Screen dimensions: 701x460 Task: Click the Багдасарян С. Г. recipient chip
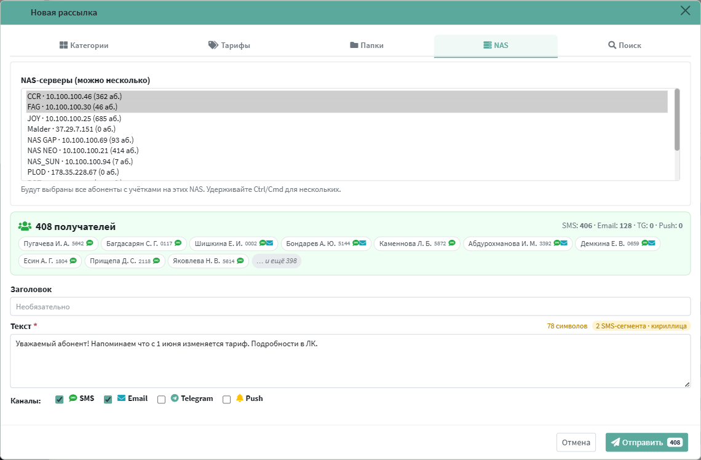tap(144, 244)
